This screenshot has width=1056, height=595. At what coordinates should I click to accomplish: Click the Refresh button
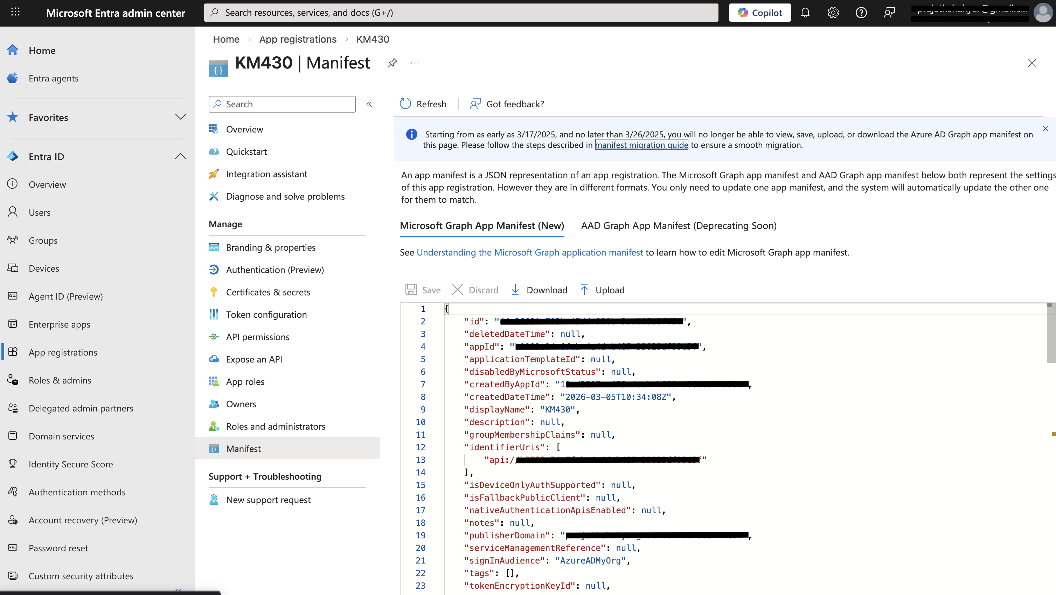pos(423,104)
